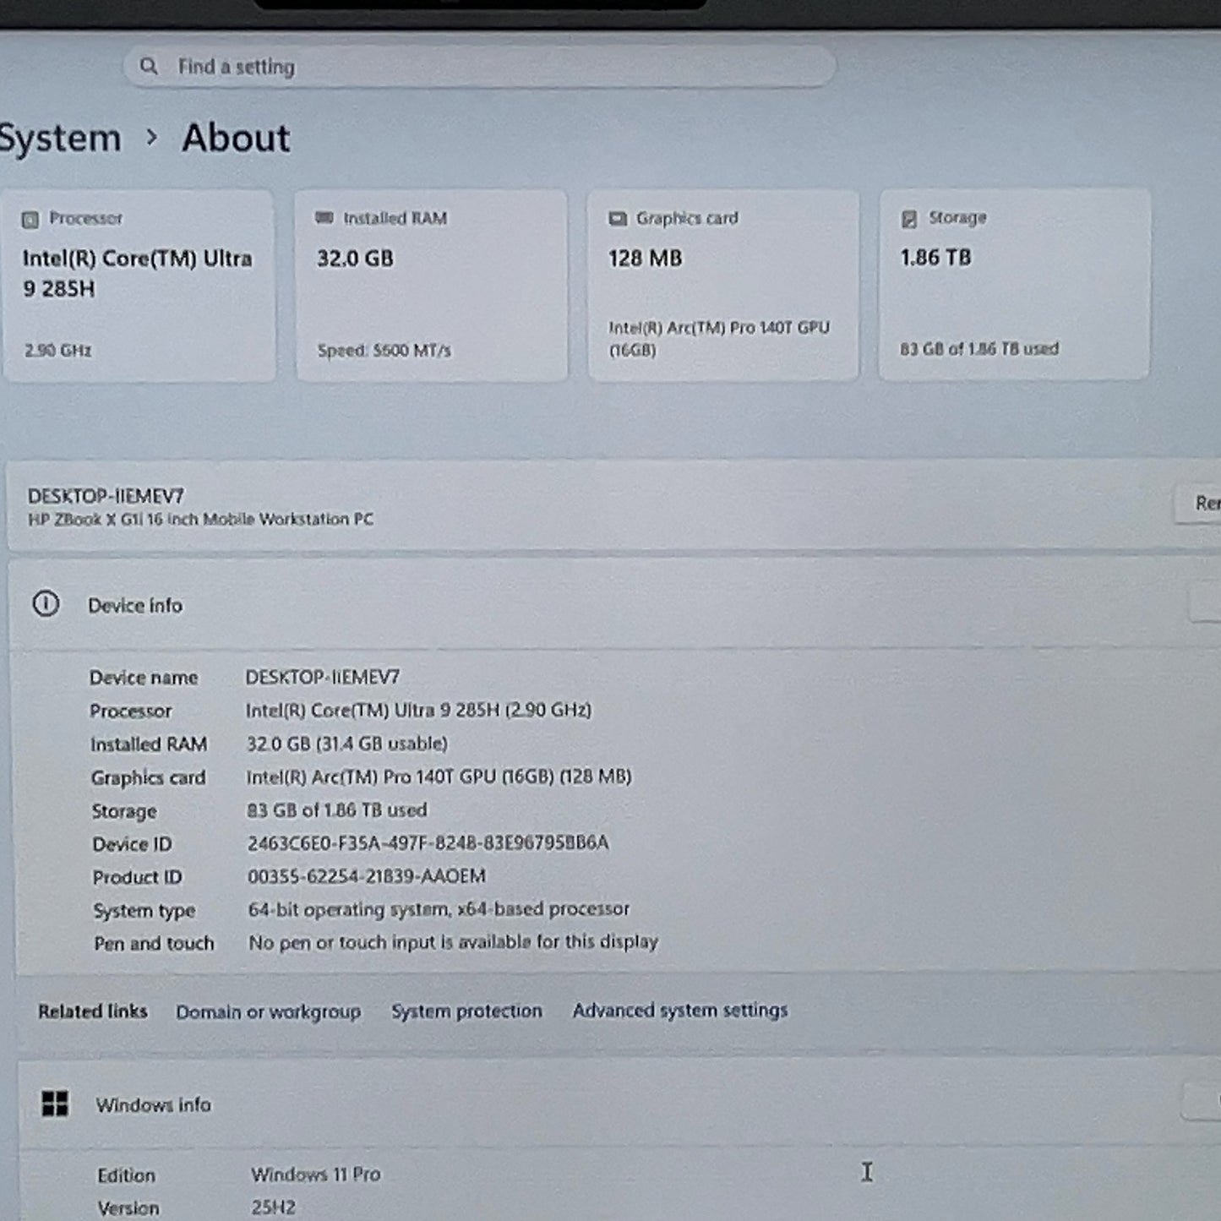1221x1221 pixels.
Task: Click the Processor chip icon
Action: point(30,220)
